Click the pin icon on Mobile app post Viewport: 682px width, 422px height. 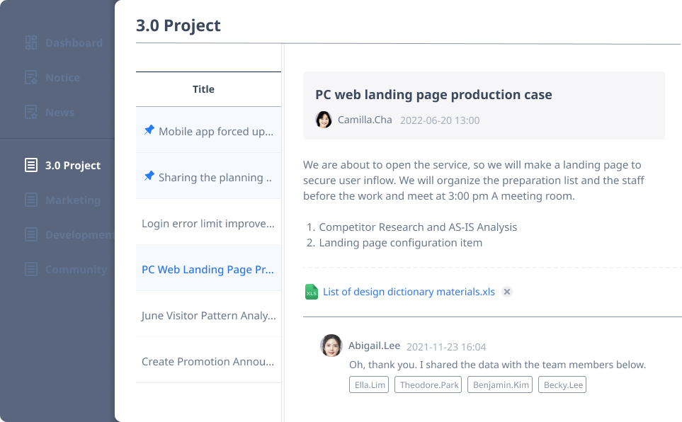(x=149, y=130)
